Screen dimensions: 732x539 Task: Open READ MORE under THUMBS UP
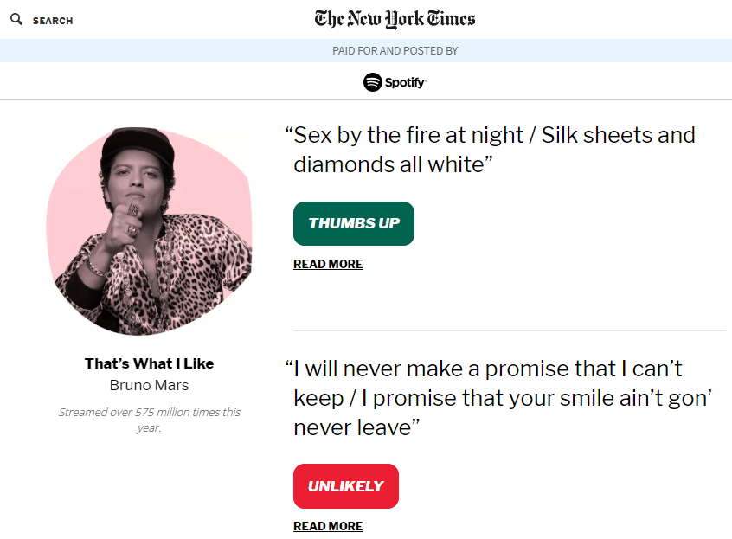328,264
